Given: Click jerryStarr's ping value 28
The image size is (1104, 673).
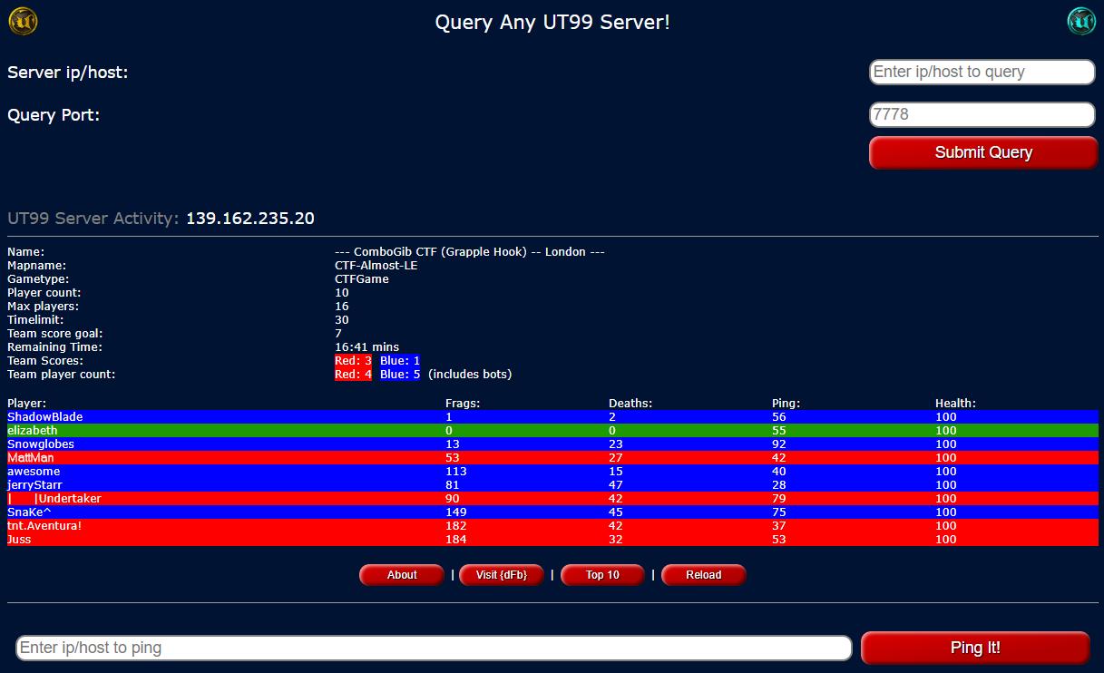Looking at the screenshot, I should (779, 485).
